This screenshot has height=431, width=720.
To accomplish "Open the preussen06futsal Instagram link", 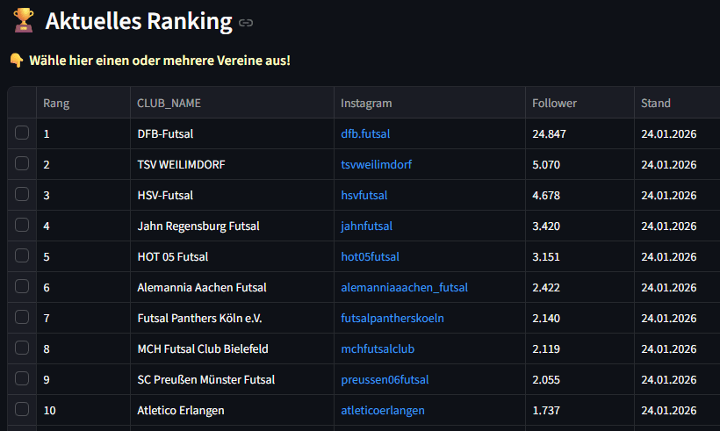I will [x=385, y=380].
